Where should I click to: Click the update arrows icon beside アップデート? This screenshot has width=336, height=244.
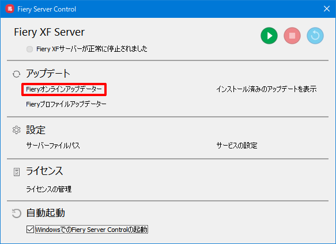pyautogui.click(x=16, y=74)
